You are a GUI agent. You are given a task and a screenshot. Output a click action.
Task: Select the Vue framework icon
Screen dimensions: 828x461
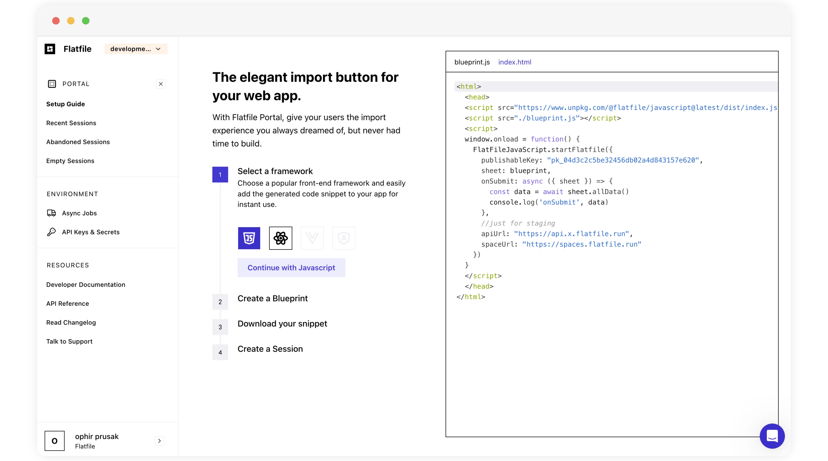312,238
